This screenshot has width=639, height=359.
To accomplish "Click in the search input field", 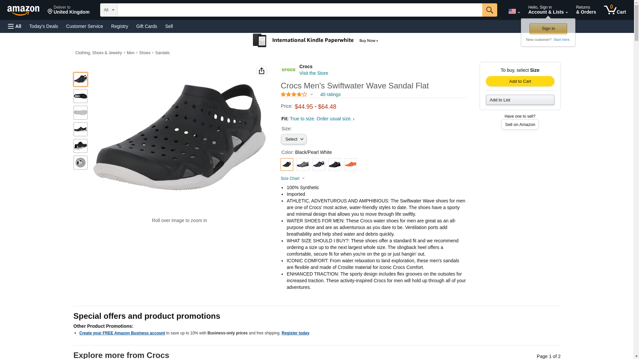I will click(300, 10).
